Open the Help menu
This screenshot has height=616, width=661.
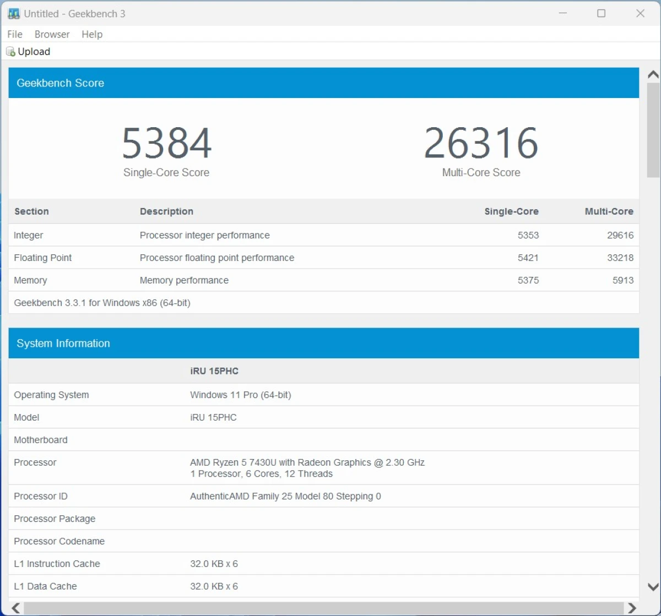(x=92, y=34)
